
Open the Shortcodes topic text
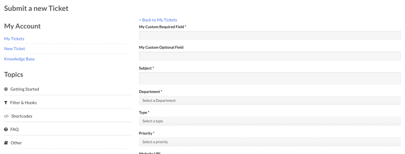tap(22, 116)
